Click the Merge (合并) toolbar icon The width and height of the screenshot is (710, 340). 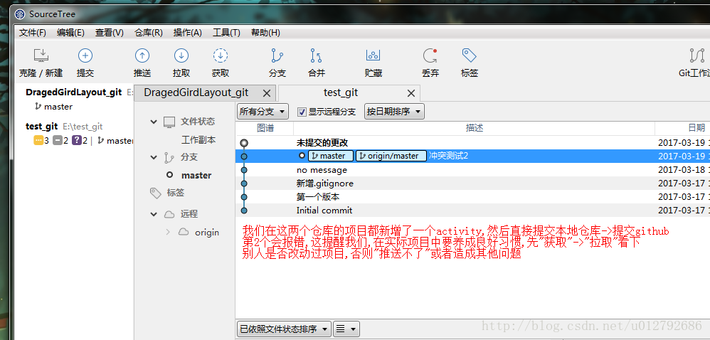tap(316, 55)
